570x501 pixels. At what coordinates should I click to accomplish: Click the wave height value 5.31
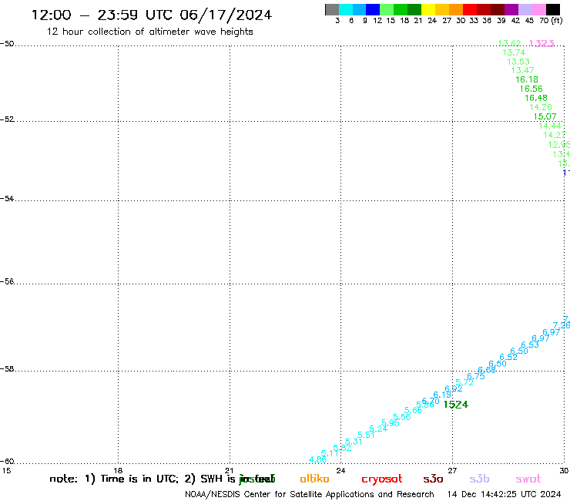click(354, 442)
